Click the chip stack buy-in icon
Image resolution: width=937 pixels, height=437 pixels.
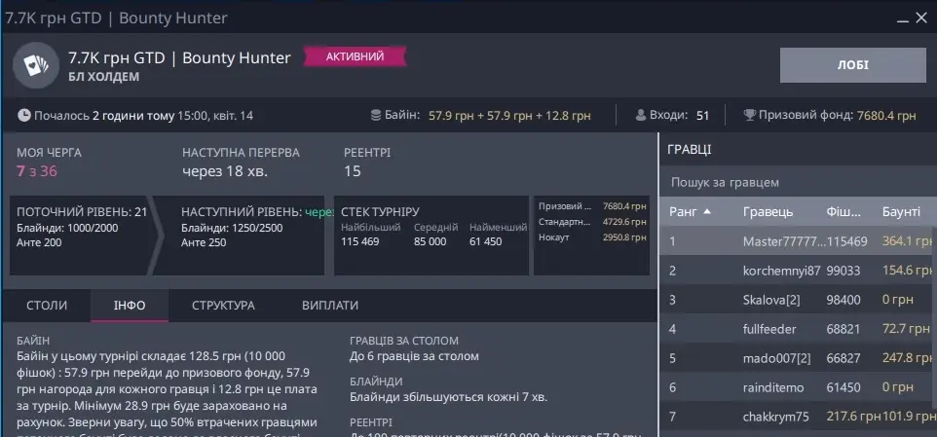point(375,116)
